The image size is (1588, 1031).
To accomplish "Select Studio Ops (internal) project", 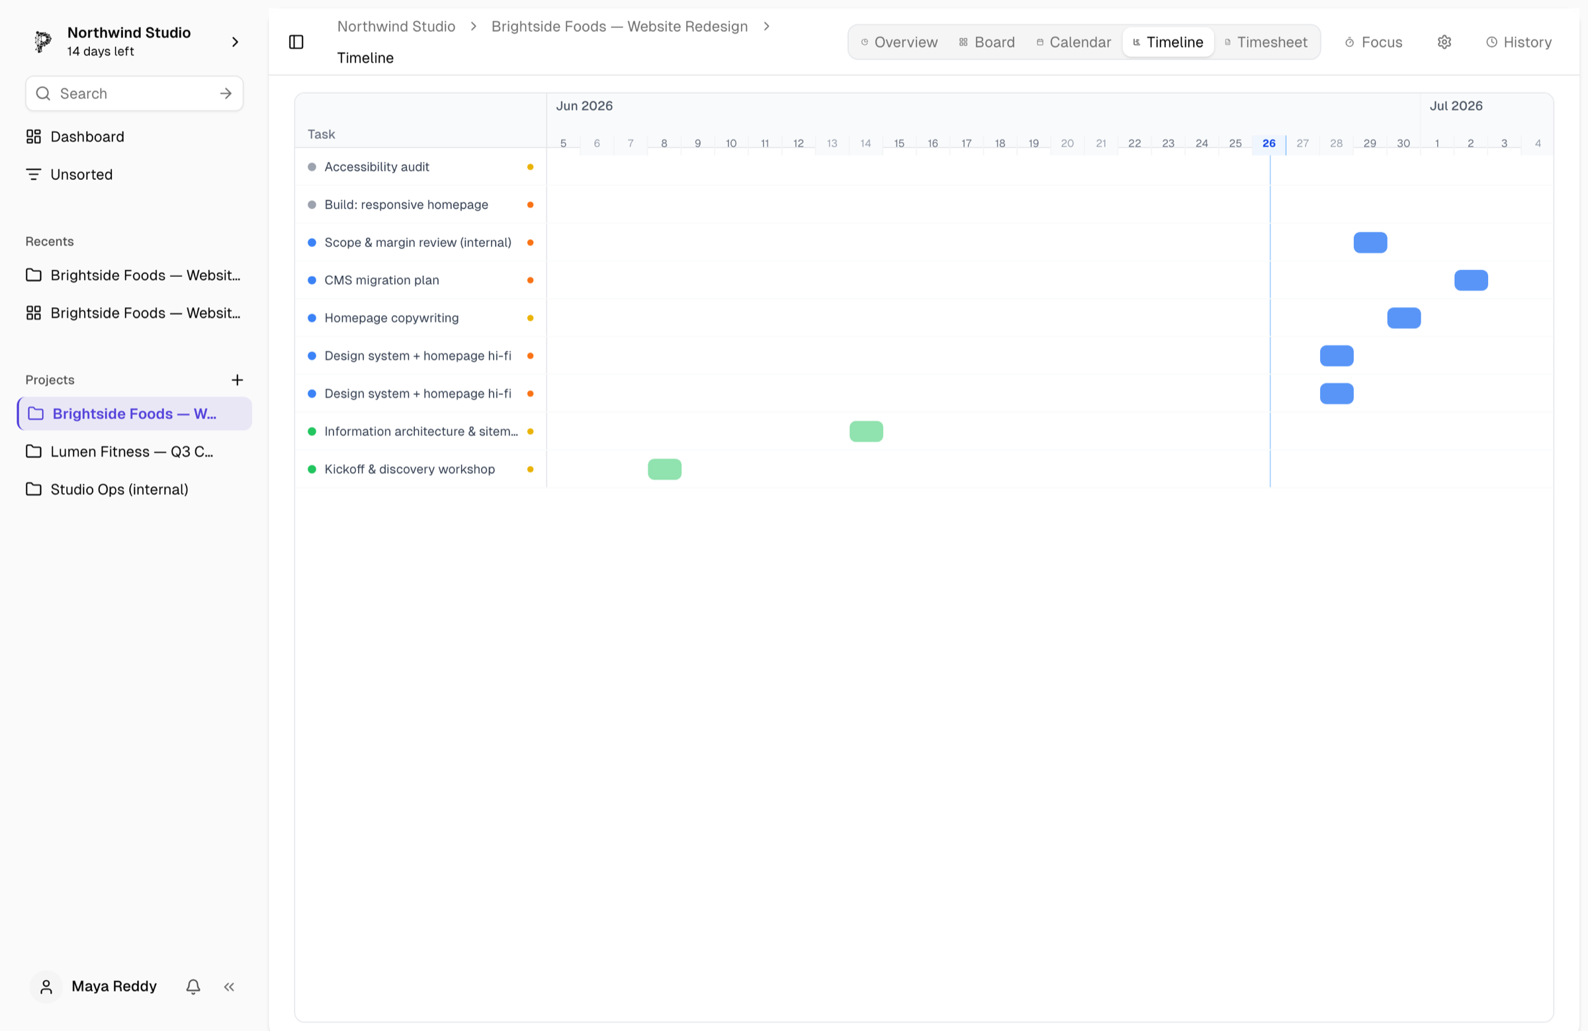I will click(134, 489).
